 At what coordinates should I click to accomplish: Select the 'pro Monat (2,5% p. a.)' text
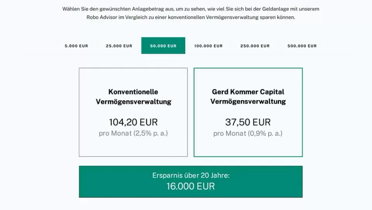(133, 133)
